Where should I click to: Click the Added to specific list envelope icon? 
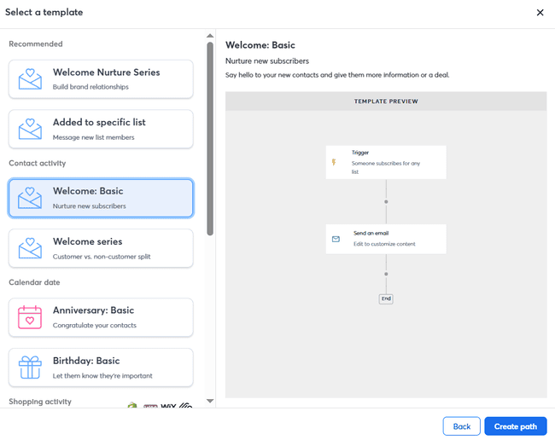(x=31, y=129)
